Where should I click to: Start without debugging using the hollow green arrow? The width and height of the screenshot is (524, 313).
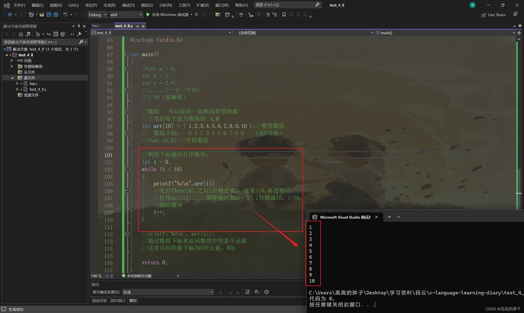[x=197, y=15]
